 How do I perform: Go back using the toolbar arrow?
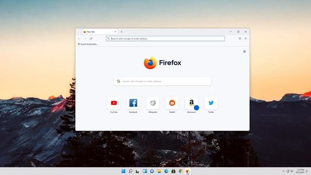point(79,38)
